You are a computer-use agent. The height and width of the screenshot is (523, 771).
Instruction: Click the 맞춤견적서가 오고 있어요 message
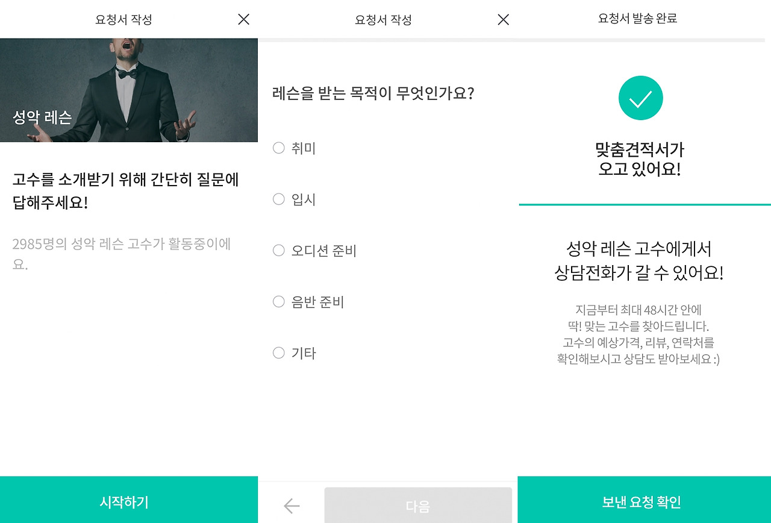click(640, 161)
